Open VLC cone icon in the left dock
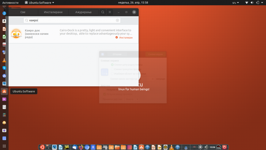The height and width of the screenshot is (150, 266). (4, 60)
